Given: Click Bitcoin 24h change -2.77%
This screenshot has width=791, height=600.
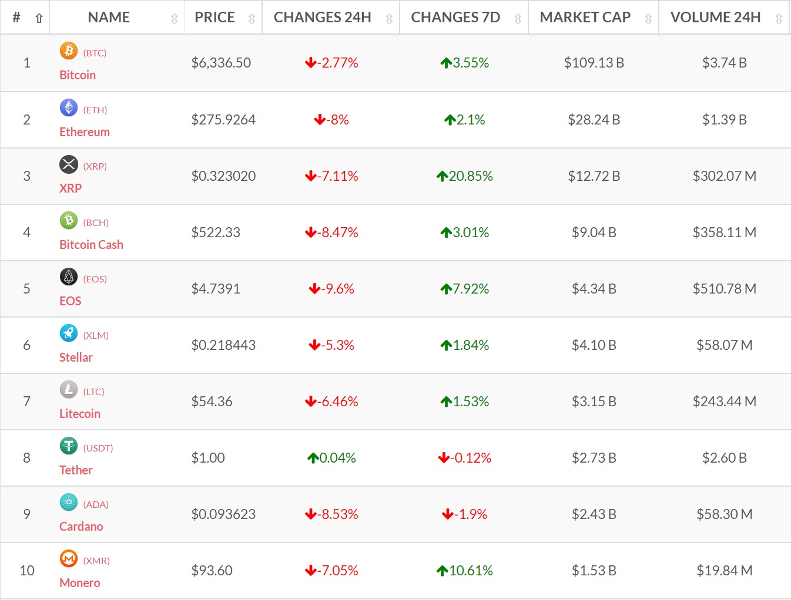Looking at the screenshot, I should 331,63.
